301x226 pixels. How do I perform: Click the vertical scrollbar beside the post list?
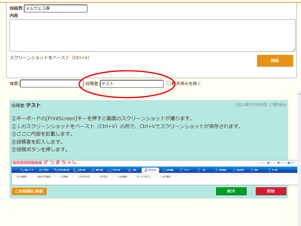(299, 152)
